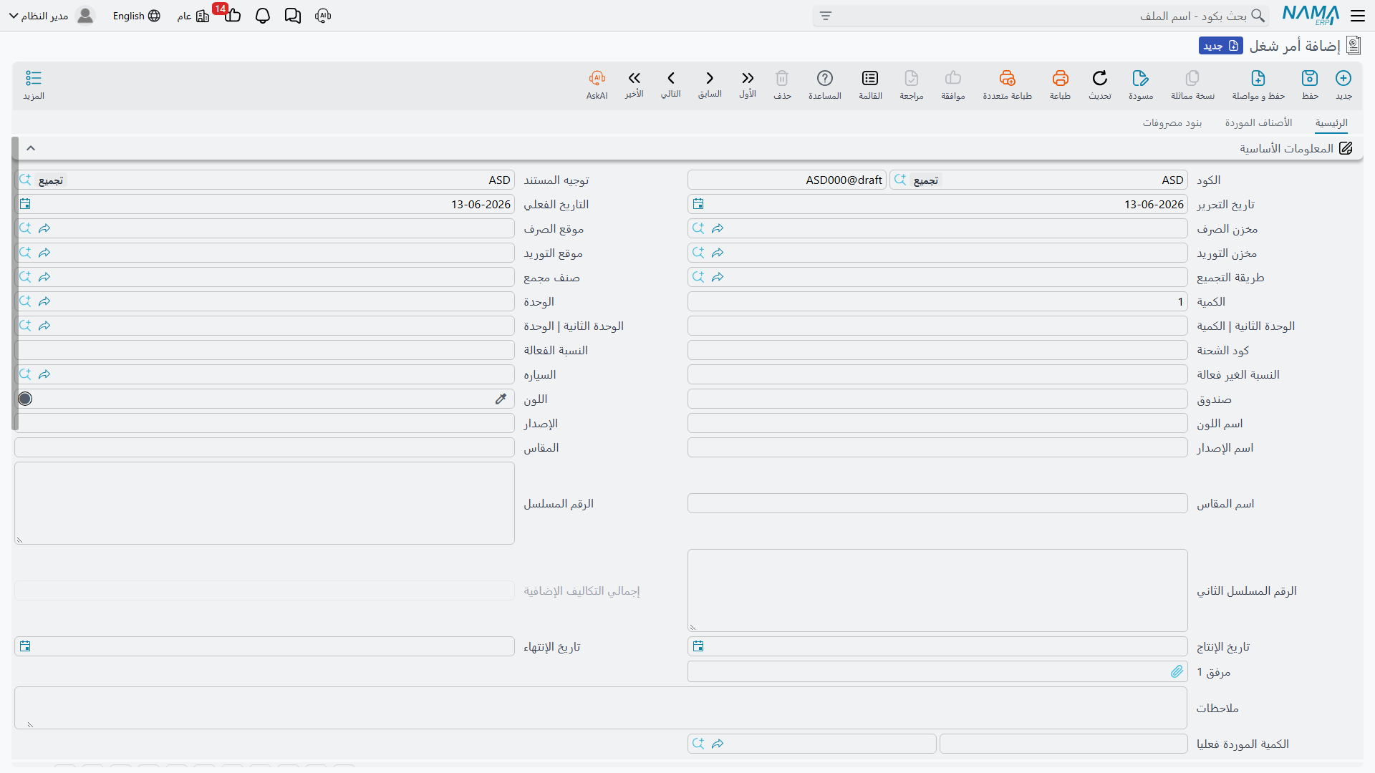Image resolution: width=1375 pixels, height=773 pixels.
Task: Open المساعدة (Help) icon
Action: (x=825, y=78)
